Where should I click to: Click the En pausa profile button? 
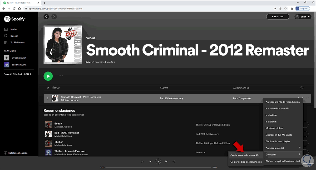(302, 8)
